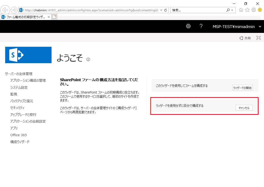The height and width of the screenshot is (187, 264).
Task: Open 監視 navigation link
Action: (x=14, y=94)
